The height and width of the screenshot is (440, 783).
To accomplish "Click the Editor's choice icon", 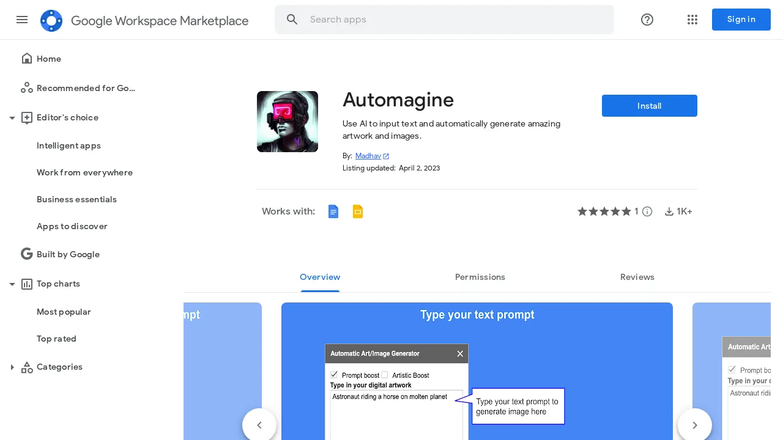I will pos(27,118).
